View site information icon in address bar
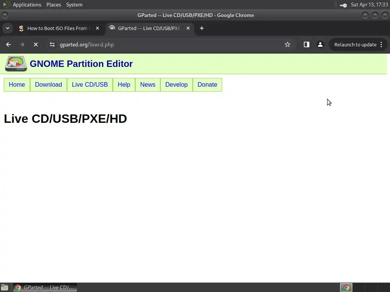This screenshot has width=390, height=292. 52,45
